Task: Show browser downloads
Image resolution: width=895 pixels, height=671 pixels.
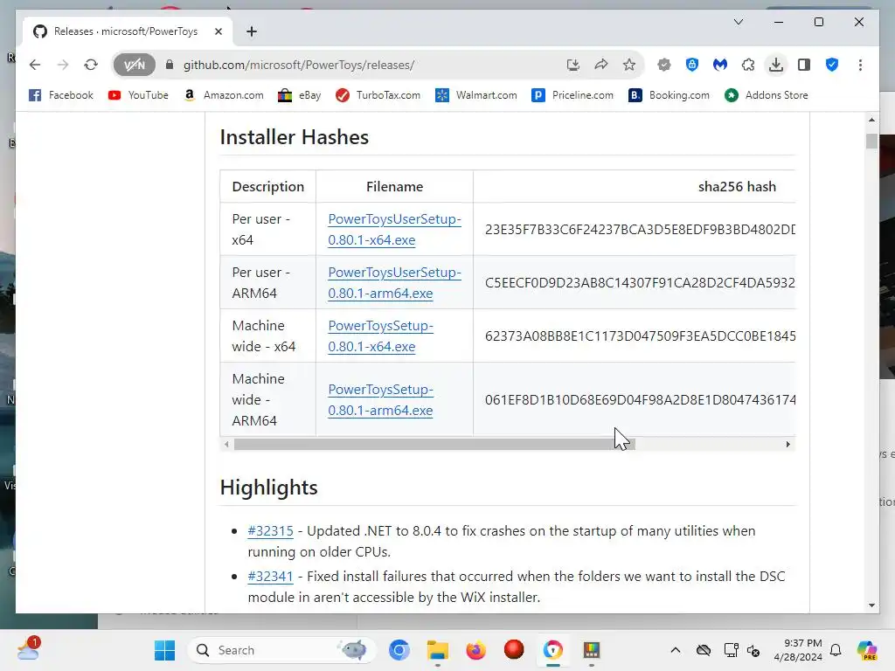Action: click(x=776, y=65)
